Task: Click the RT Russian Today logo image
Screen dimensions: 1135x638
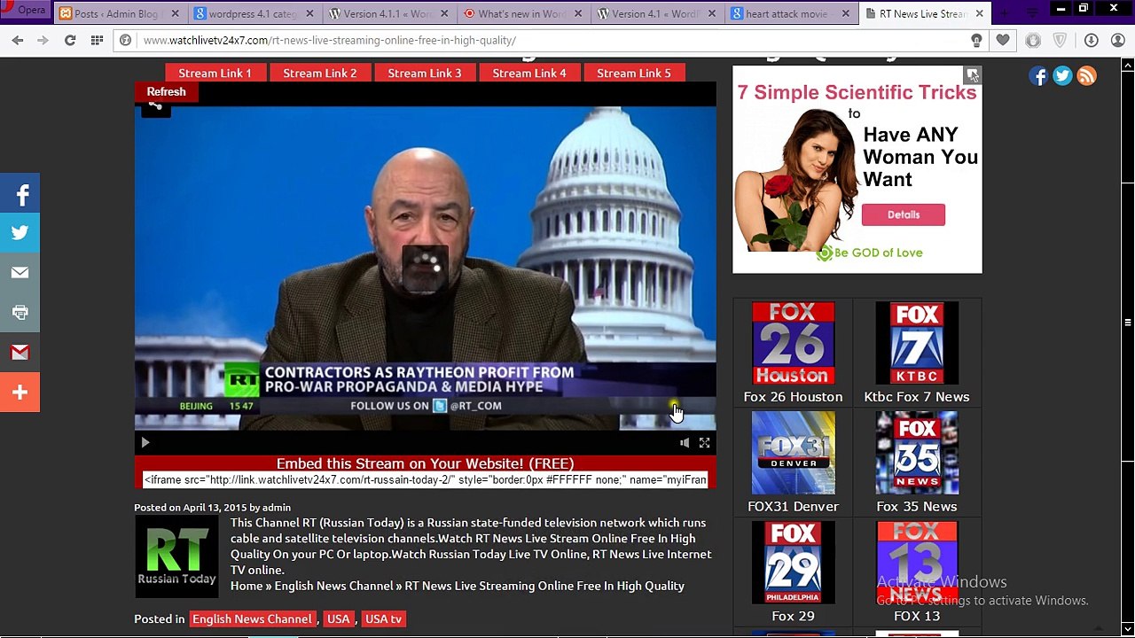Action: (x=176, y=556)
